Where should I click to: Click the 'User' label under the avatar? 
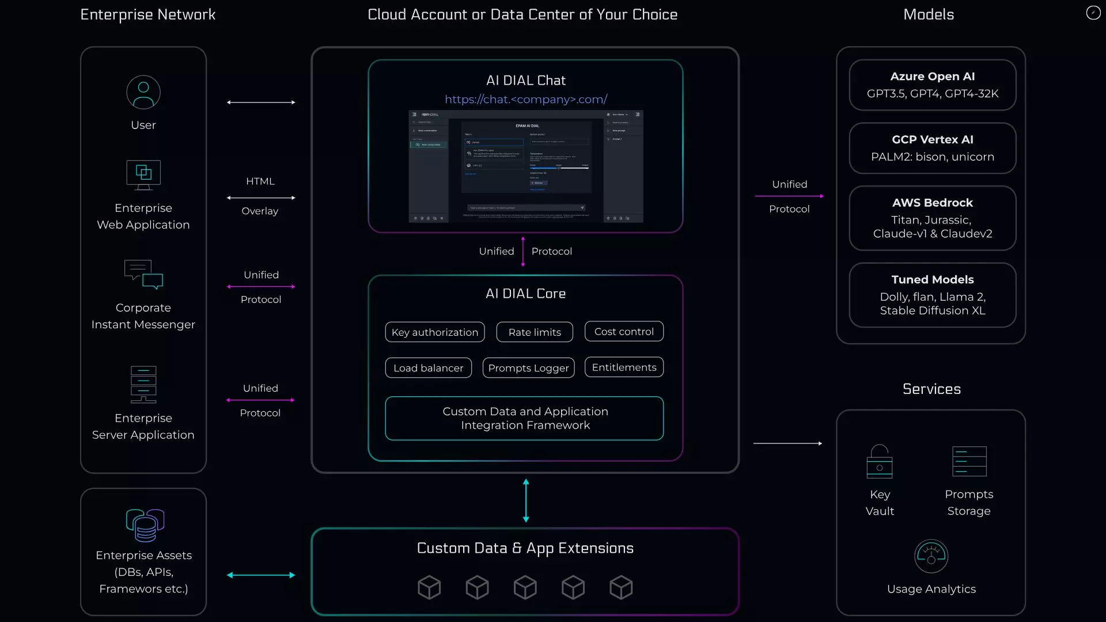(143, 125)
